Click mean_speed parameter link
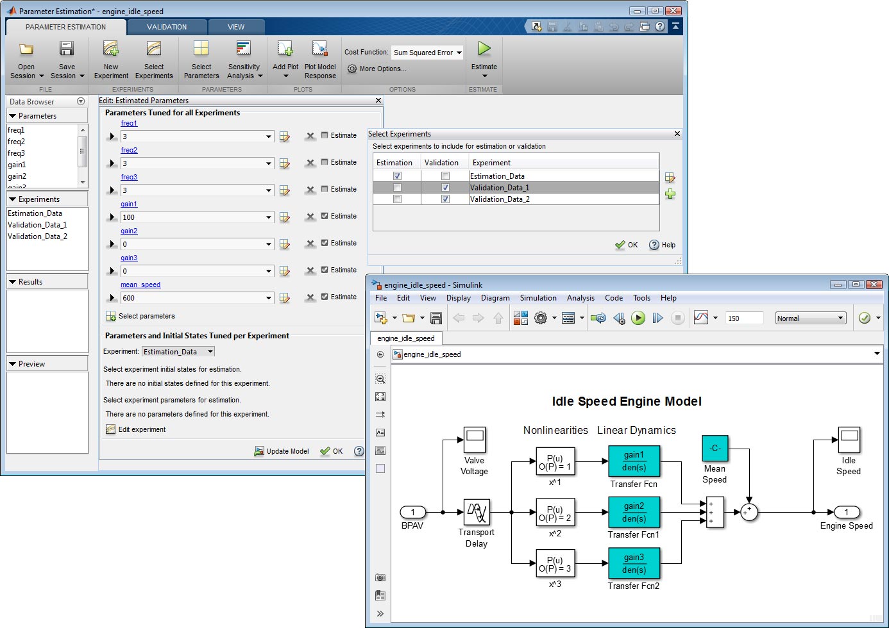The height and width of the screenshot is (628, 889). pos(140,285)
